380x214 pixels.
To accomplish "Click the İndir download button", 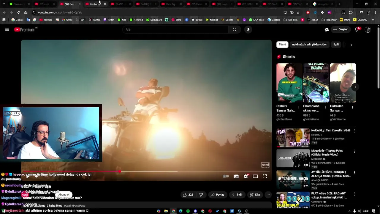I will (x=237, y=195).
